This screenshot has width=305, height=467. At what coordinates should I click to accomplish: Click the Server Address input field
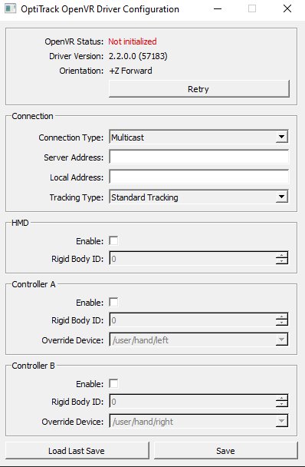click(x=199, y=157)
